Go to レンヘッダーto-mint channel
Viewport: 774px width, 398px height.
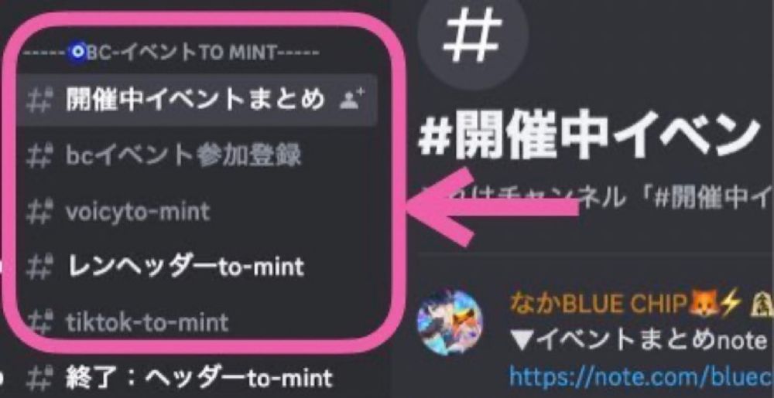click(x=197, y=267)
